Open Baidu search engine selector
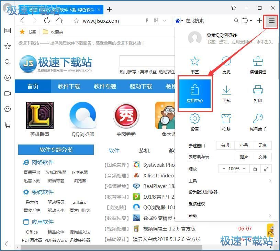The height and width of the screenshot is (251, 280). coord(179,21)
